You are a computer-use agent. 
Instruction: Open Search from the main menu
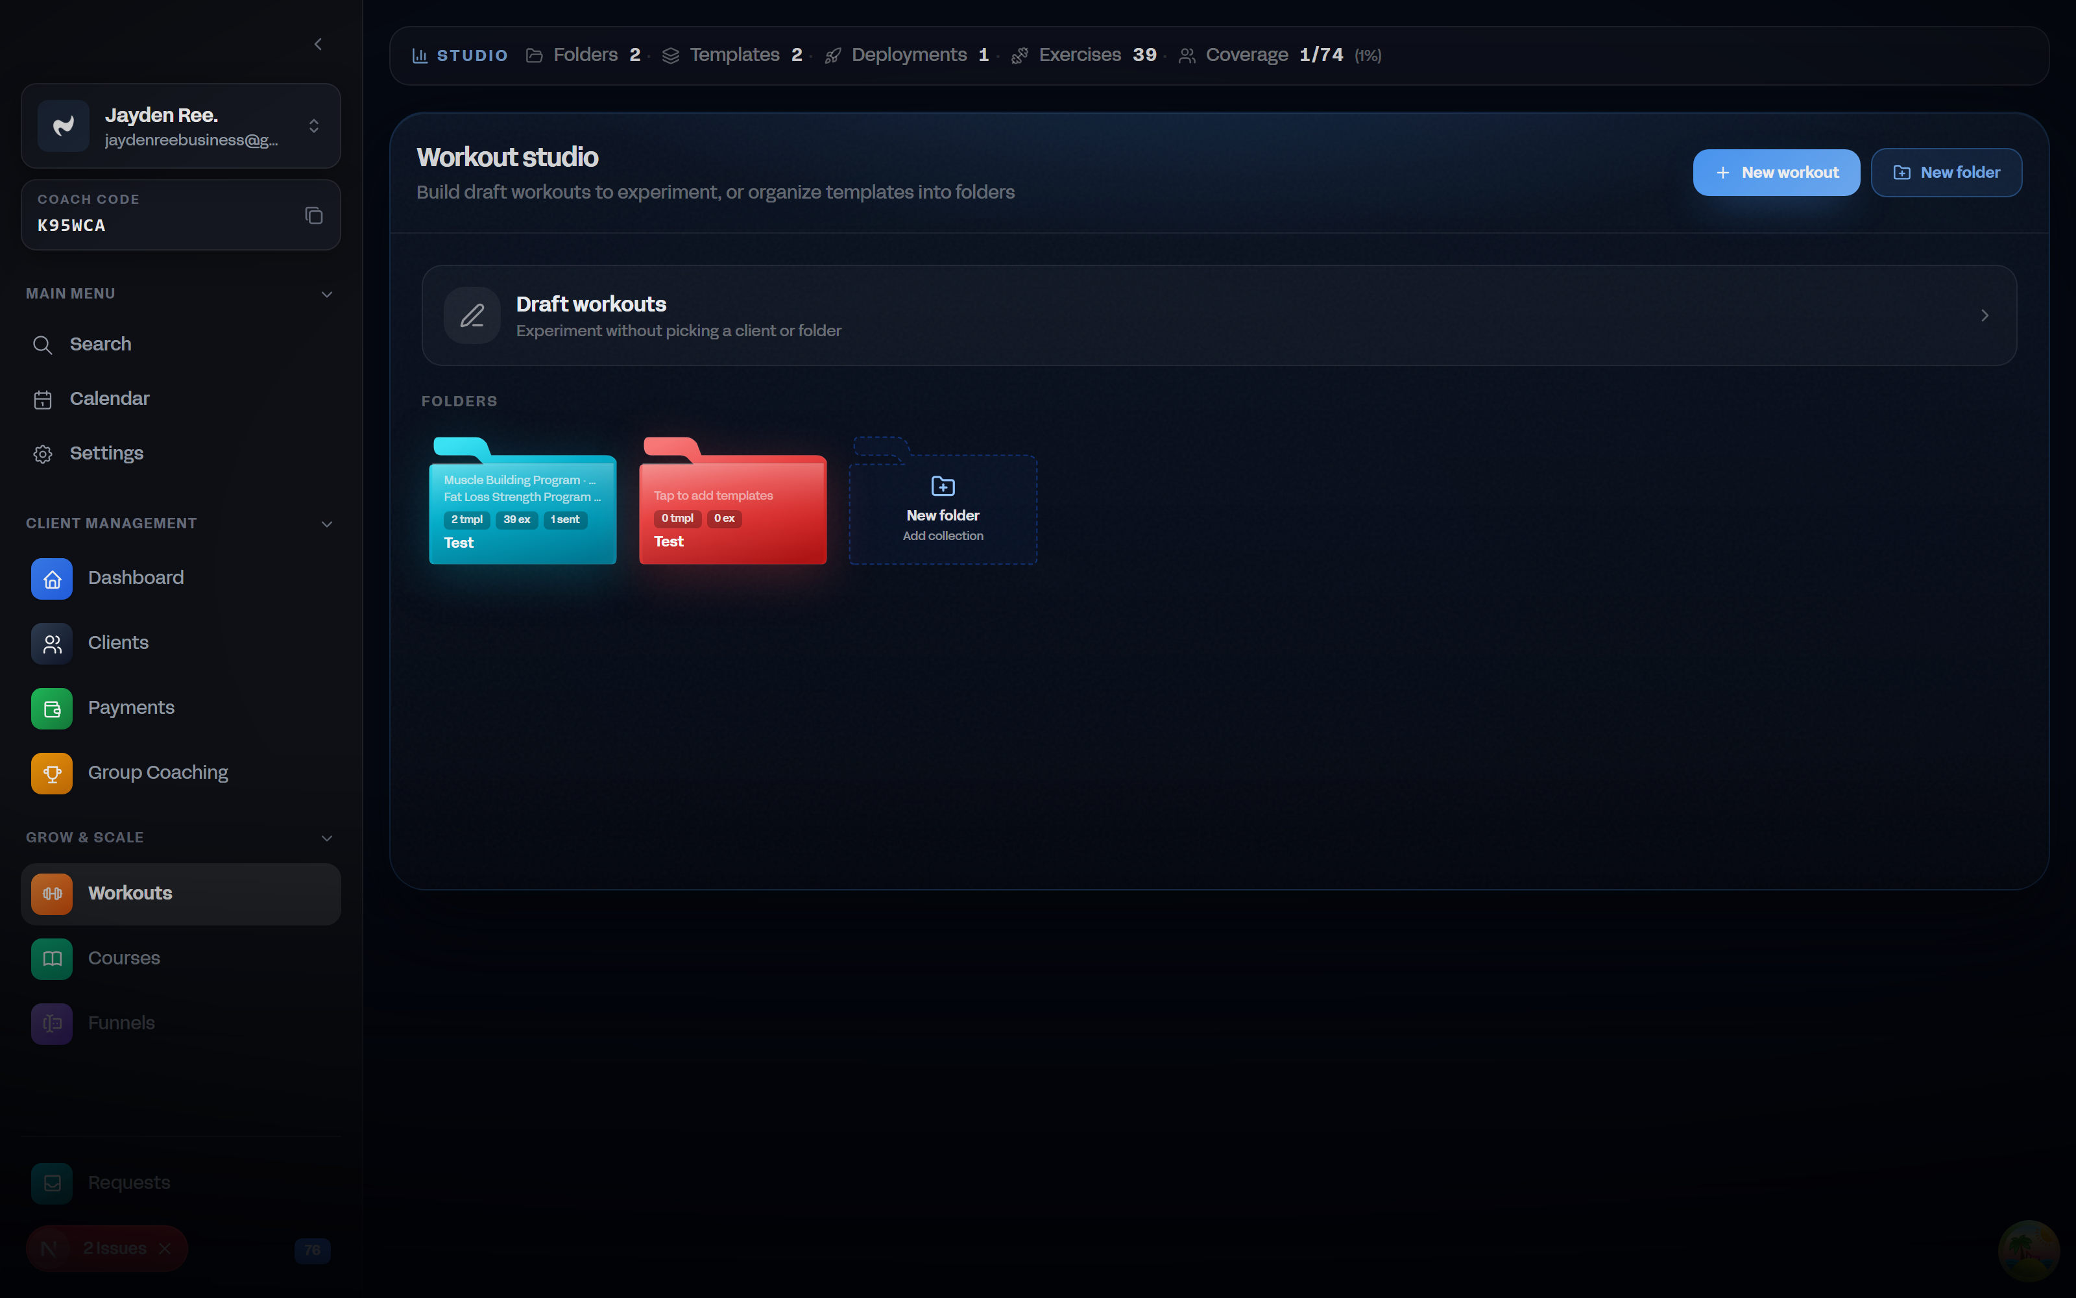pos(181,344)
